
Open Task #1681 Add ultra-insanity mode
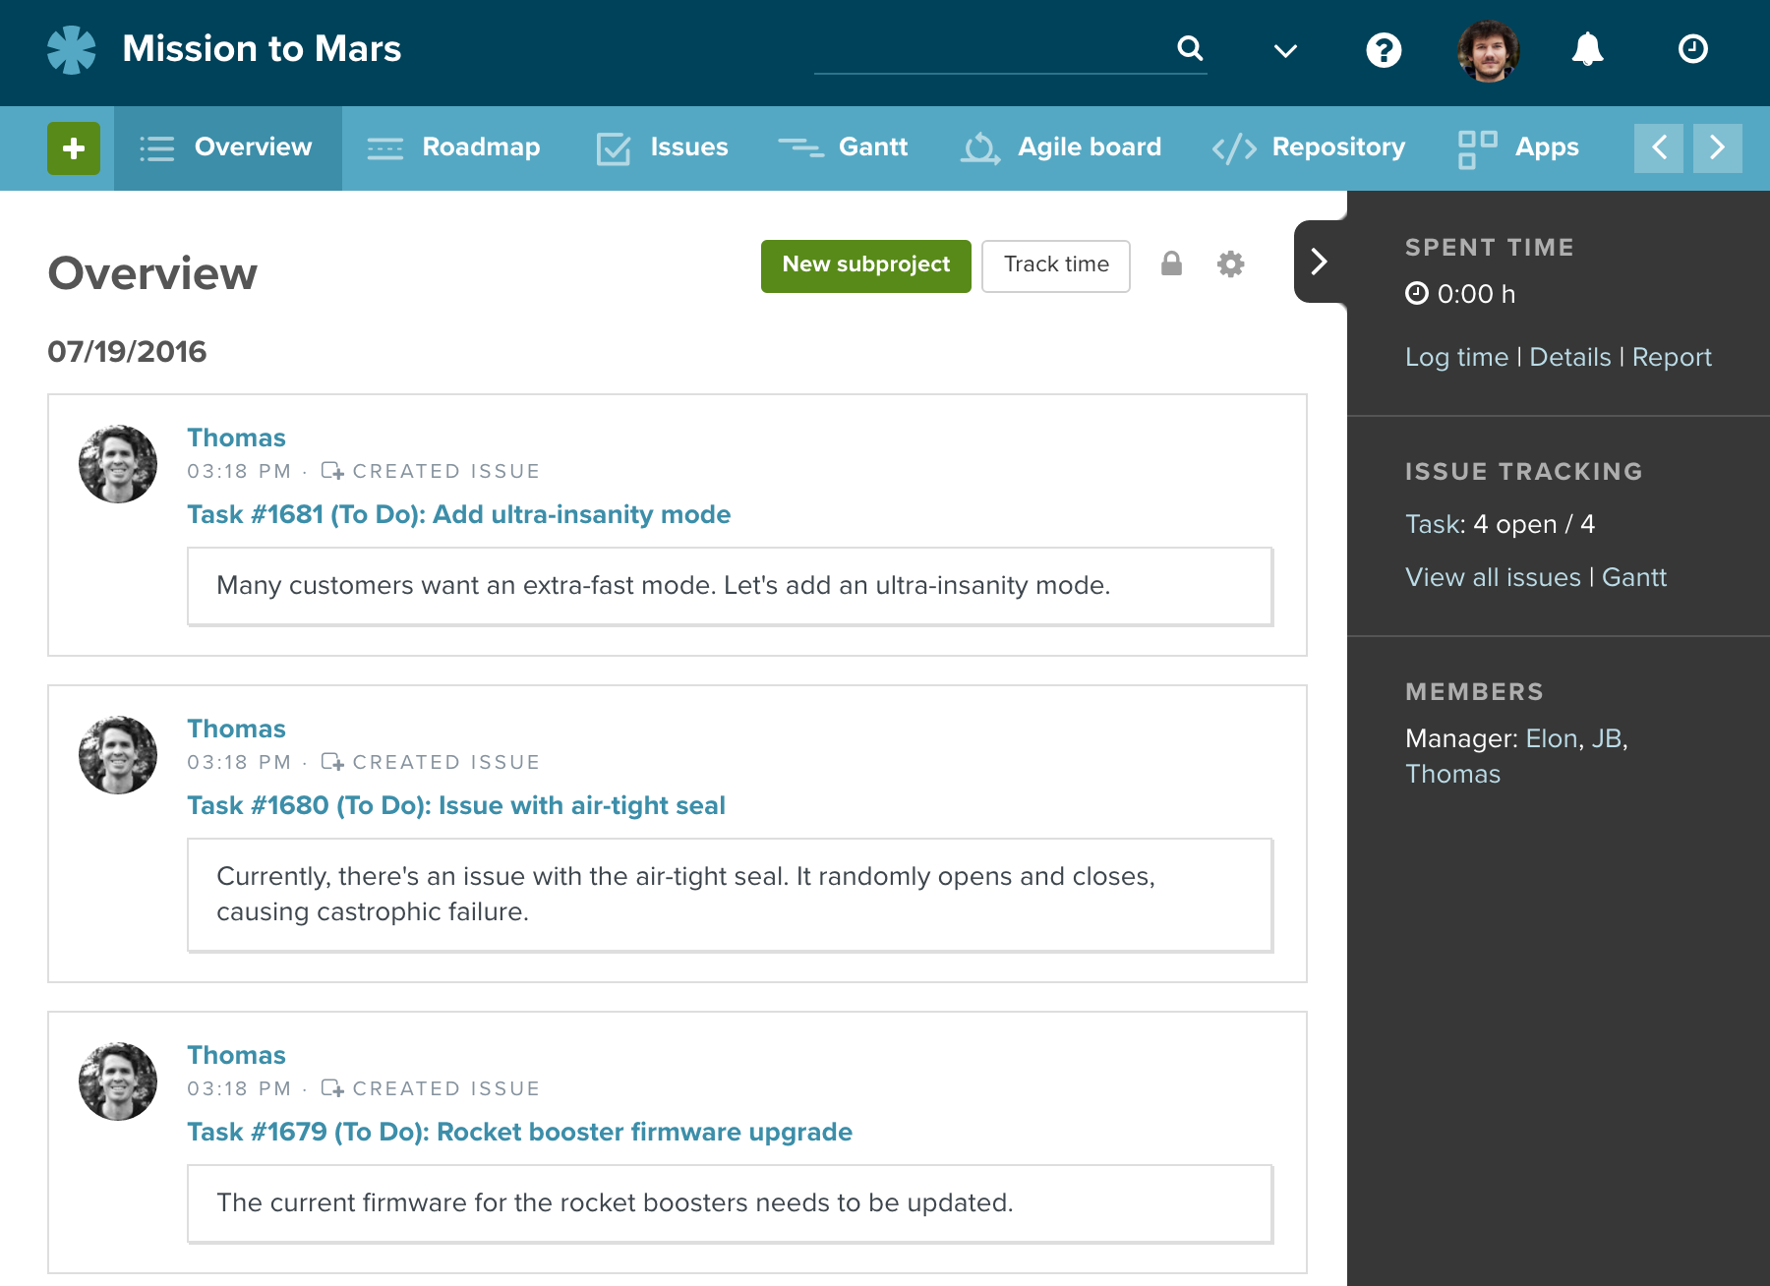(458, 514)
